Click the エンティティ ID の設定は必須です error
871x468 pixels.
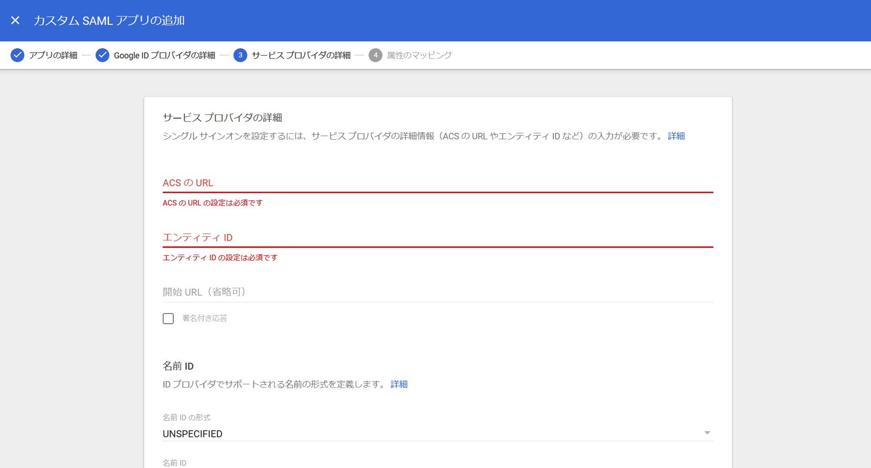tap(220, 258)
